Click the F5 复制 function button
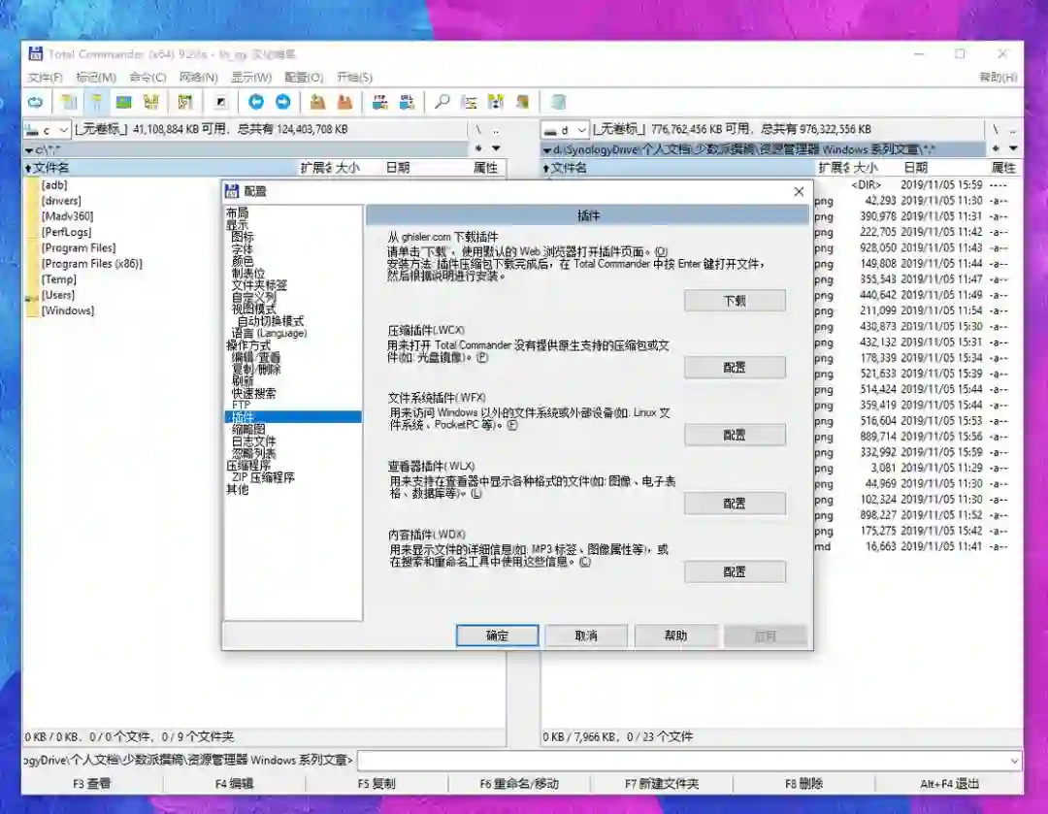The image size is (1048, 814). tap(377, 783)
